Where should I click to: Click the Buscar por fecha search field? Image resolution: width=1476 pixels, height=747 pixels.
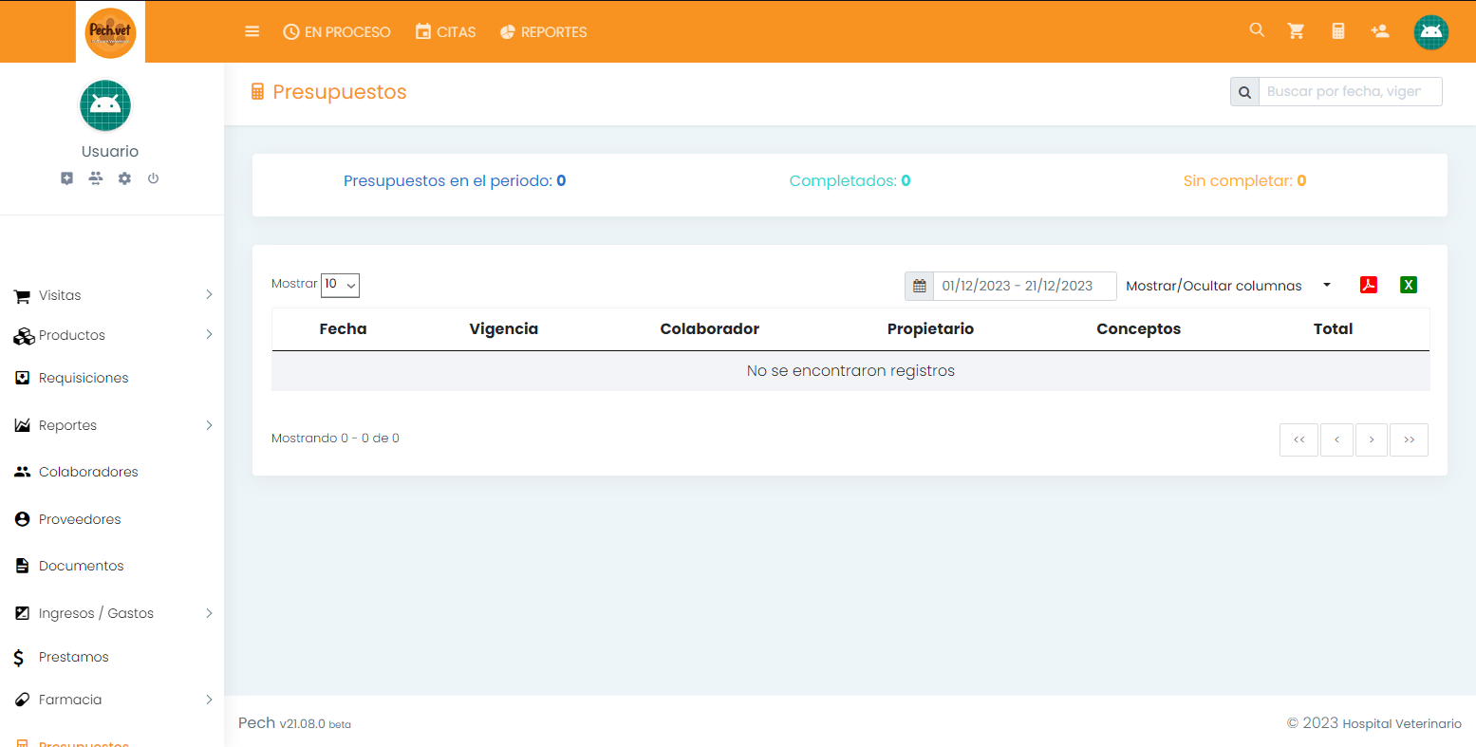coord(1349,92)
